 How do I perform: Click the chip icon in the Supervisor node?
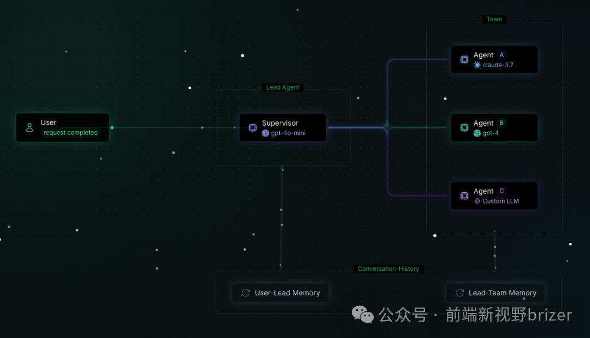252,128
